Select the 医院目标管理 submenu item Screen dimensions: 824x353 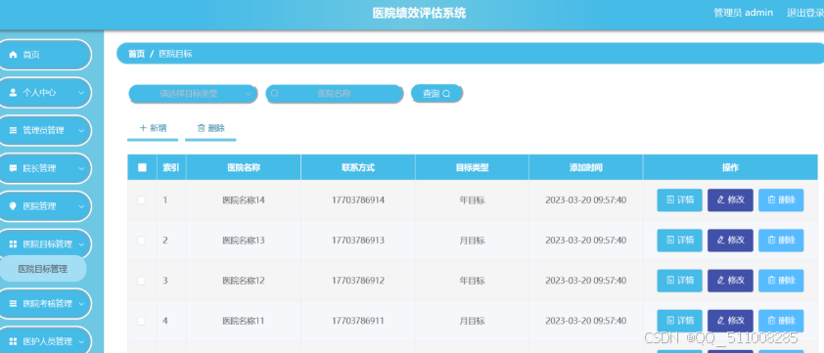(x=42, y=269)
